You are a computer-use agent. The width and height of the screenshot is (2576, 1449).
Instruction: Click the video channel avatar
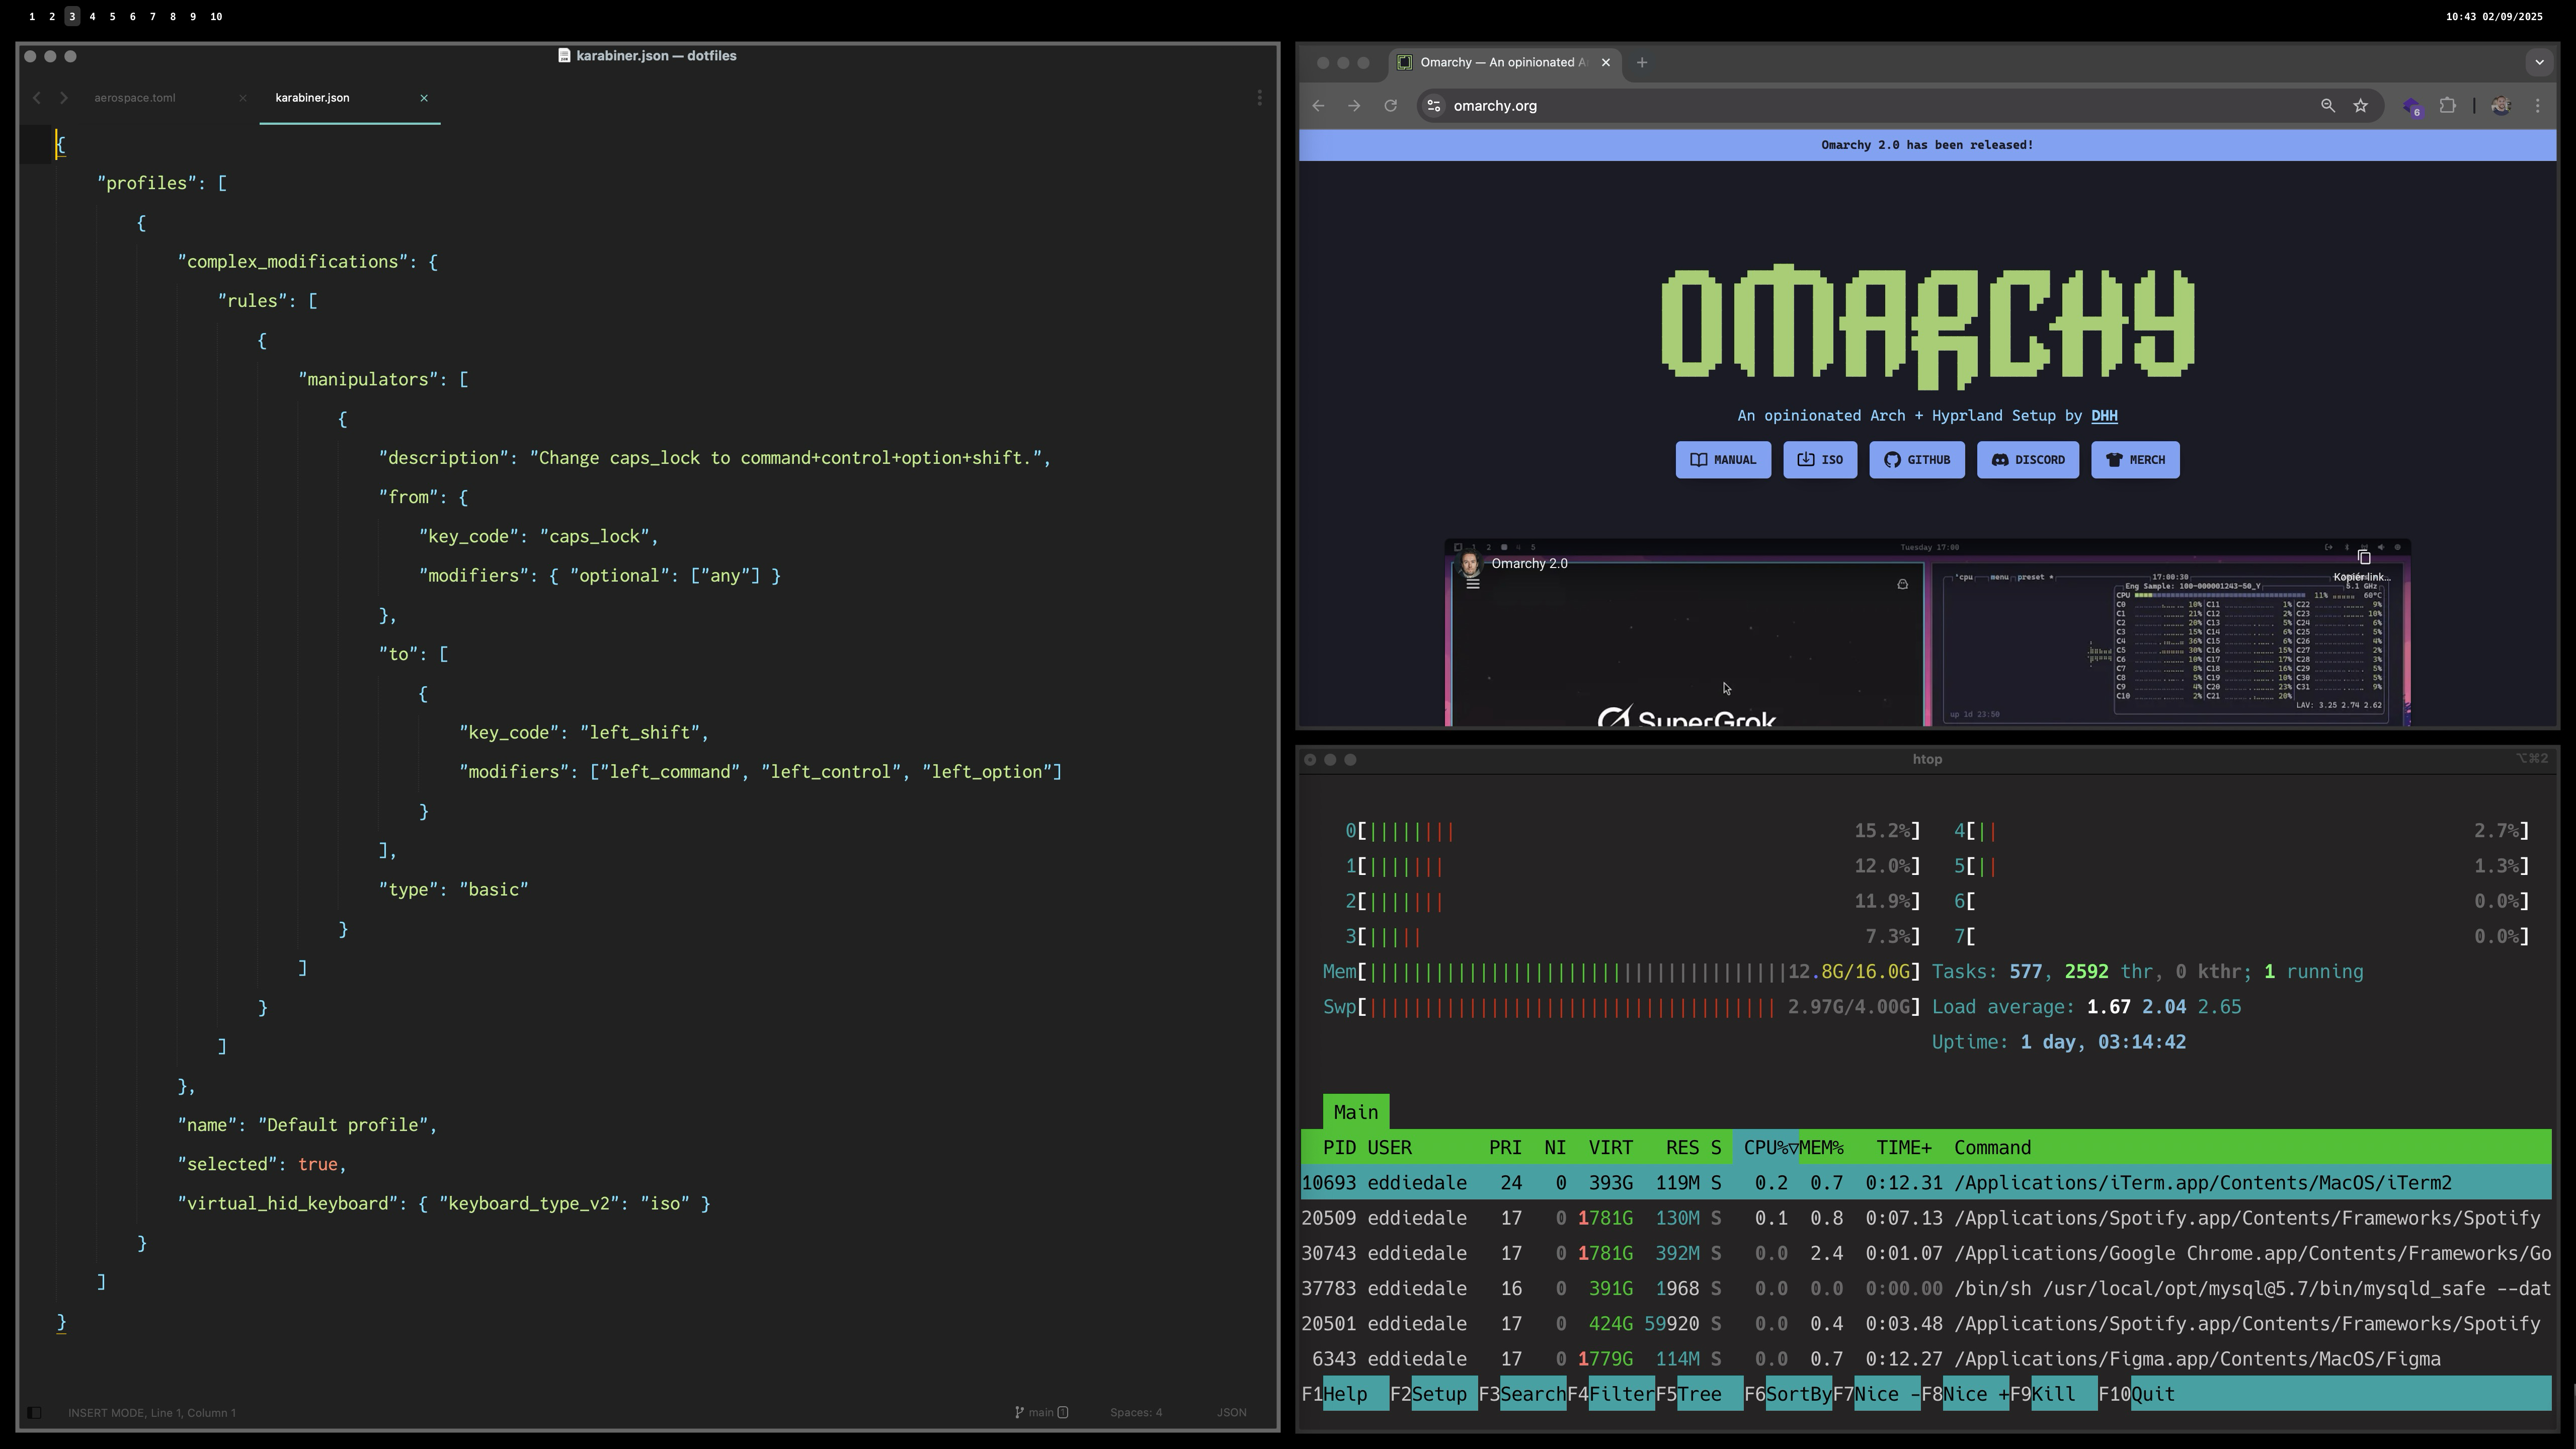(x=1470, y=565)
